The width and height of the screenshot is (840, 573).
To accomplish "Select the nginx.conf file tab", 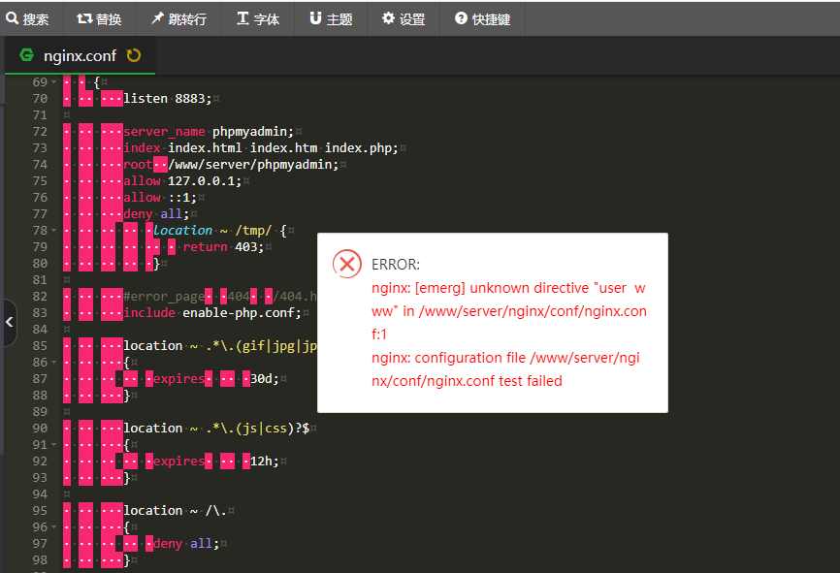I will point(79,55).
